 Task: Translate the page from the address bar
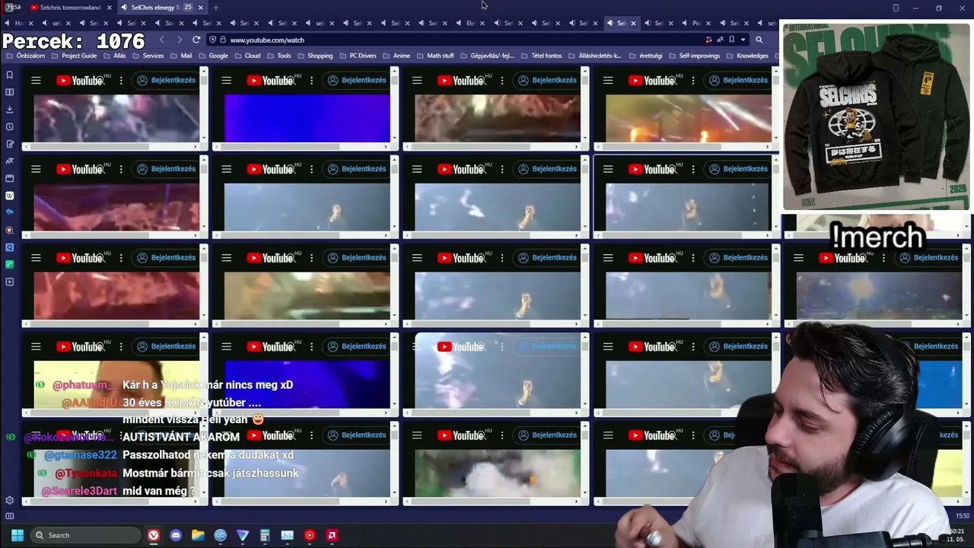[x=720, y=40]
